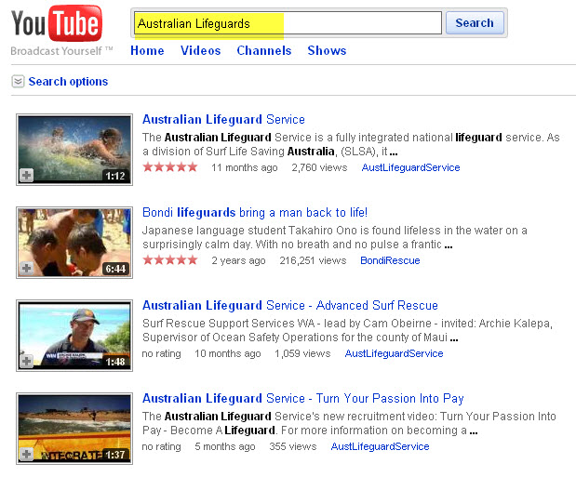Viewport: 576px width, 477px height.
Task: Open the Search options link
Action: tap(68, 82)
